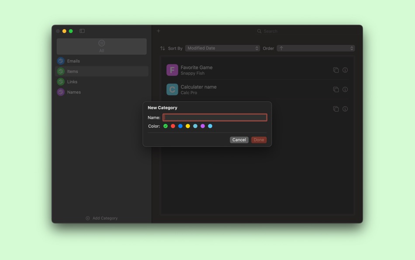Click the All list icon
415x260 pixels.
(x=101, y=43)
